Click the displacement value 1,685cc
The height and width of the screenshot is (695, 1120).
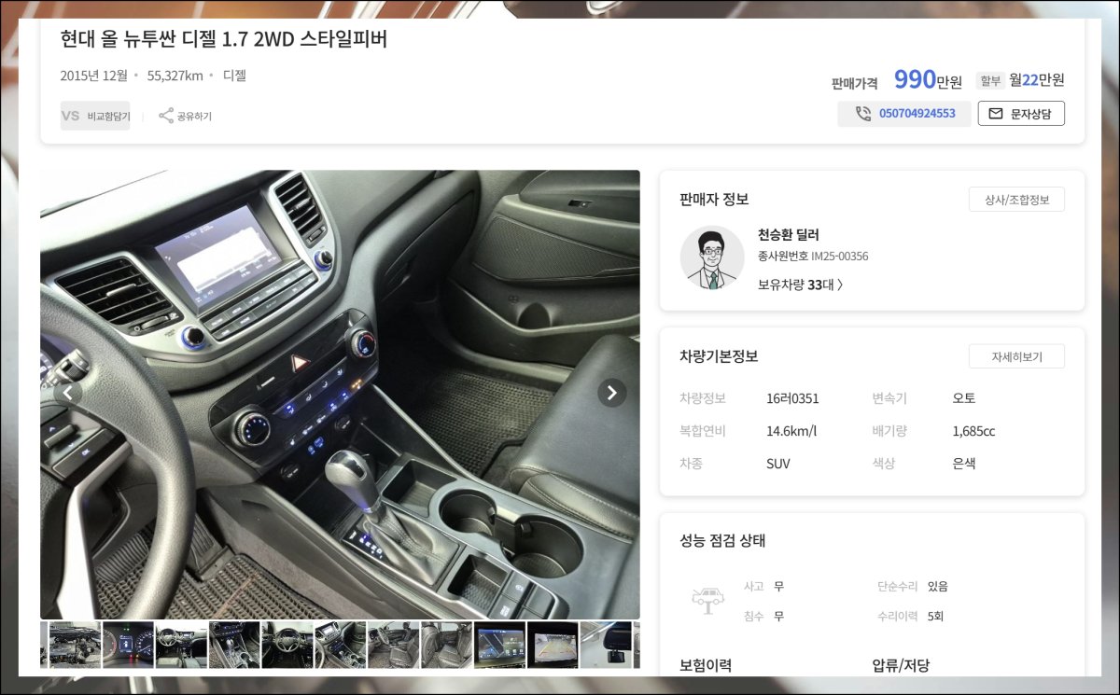(x=973, y=431)
